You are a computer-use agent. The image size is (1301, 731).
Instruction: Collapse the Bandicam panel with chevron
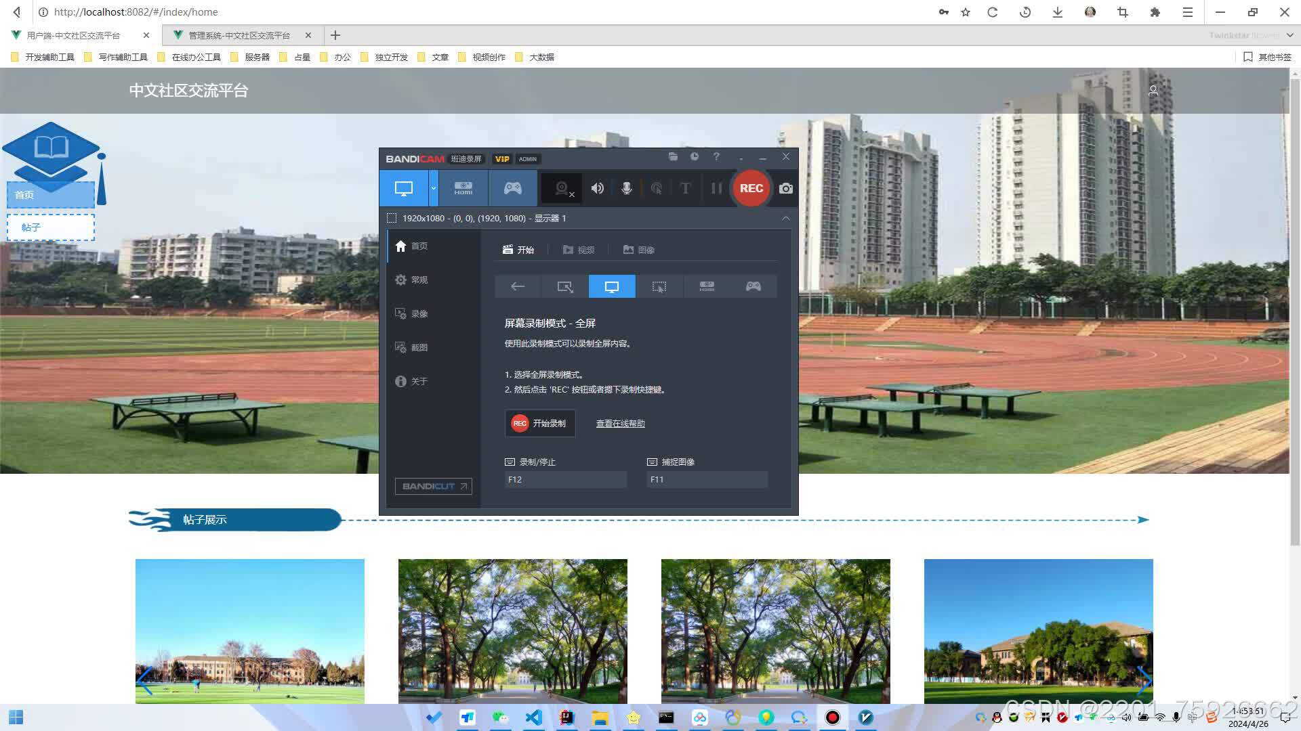click(x=786, y=218)
